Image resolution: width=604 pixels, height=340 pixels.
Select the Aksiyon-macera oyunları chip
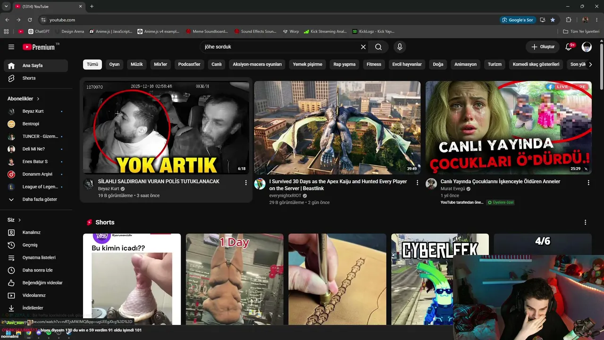tap(257, 64)
